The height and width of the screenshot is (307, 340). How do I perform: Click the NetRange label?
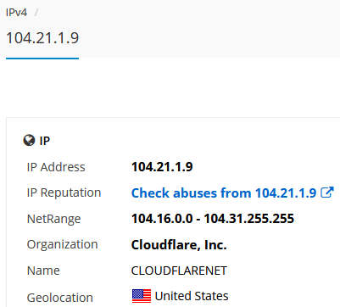53,219
